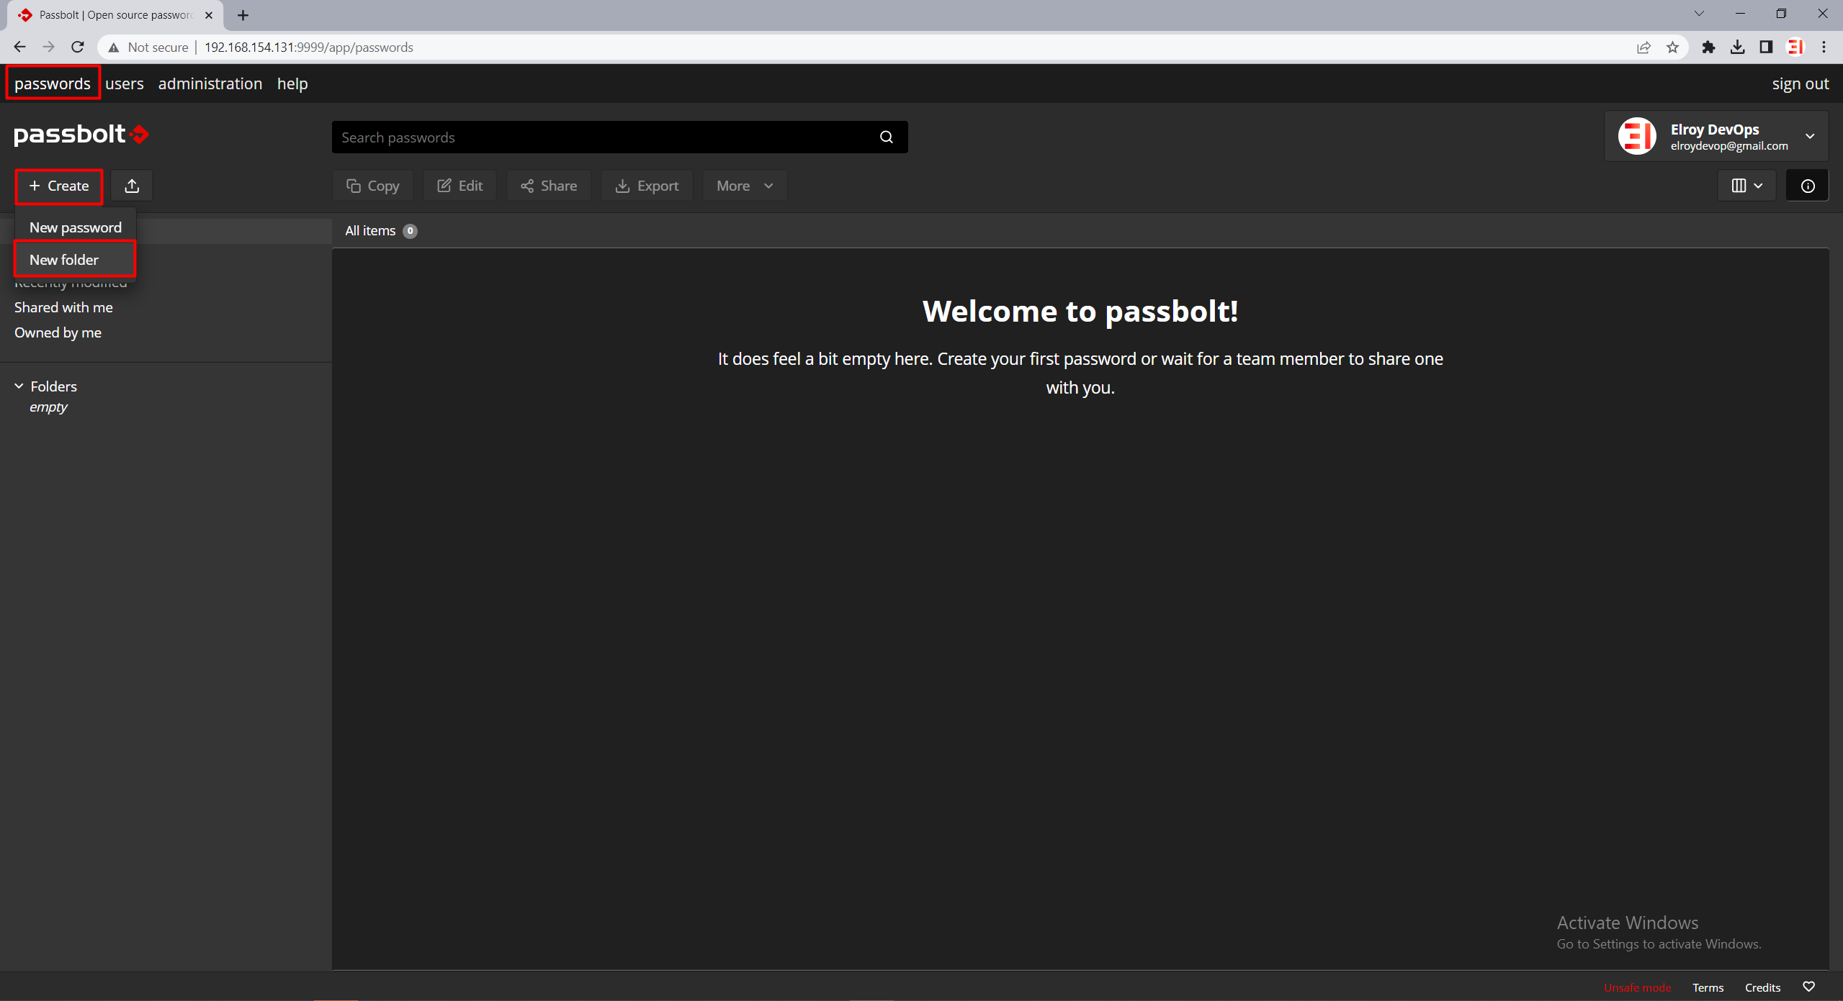Open the help menu link
Image resolution: width=1843 pixels, height=1001 pixels.
292,83
